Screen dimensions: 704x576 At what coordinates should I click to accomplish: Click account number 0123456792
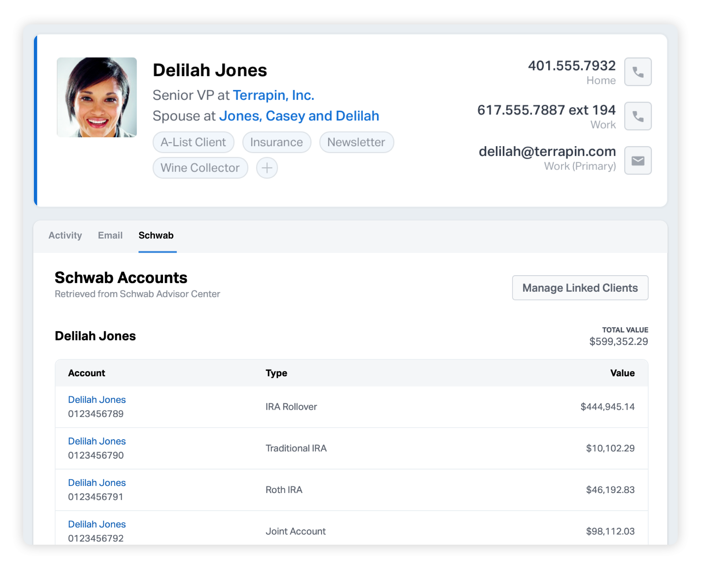(x=96, y=538)
